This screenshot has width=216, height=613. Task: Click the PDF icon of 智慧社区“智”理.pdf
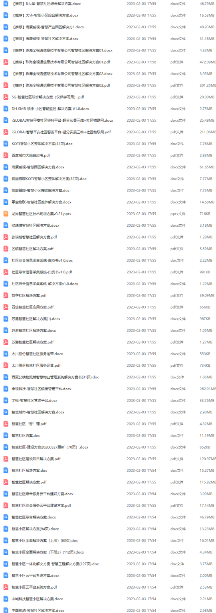[x=6, y=424]
